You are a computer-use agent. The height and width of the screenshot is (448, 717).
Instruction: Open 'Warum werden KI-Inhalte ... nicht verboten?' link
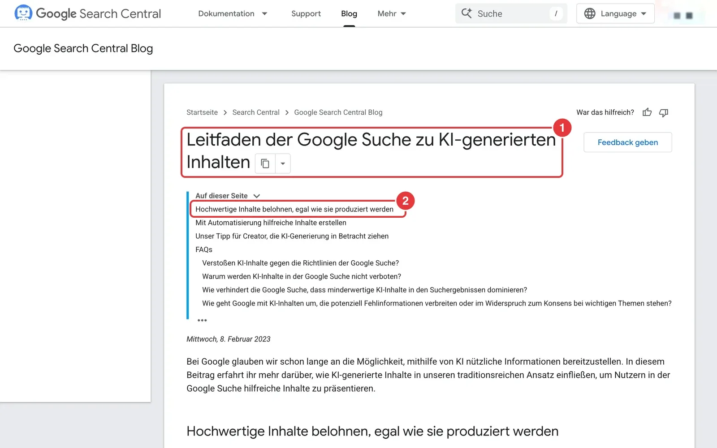(x=302, y=276)
